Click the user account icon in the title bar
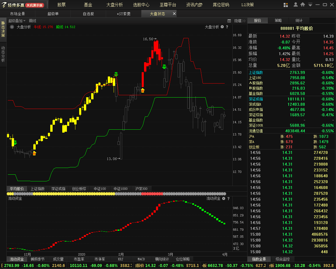This screenshot has width=336, height=269. (x=295, y=5)
